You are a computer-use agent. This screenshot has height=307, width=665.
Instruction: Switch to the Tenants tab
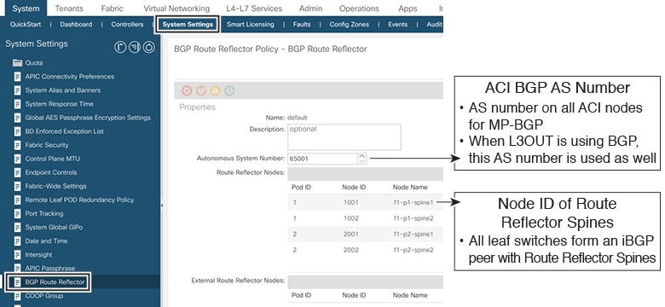(x=69, y=9)
